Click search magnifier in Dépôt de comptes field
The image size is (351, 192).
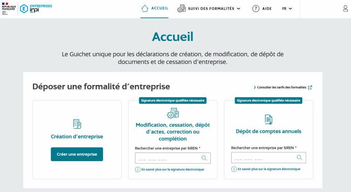pos(299,158)
